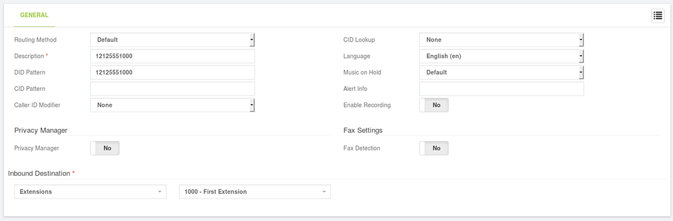673x221 pixels.
Task: Click the Music on Hold dropdown arrow
Action: 581,73
